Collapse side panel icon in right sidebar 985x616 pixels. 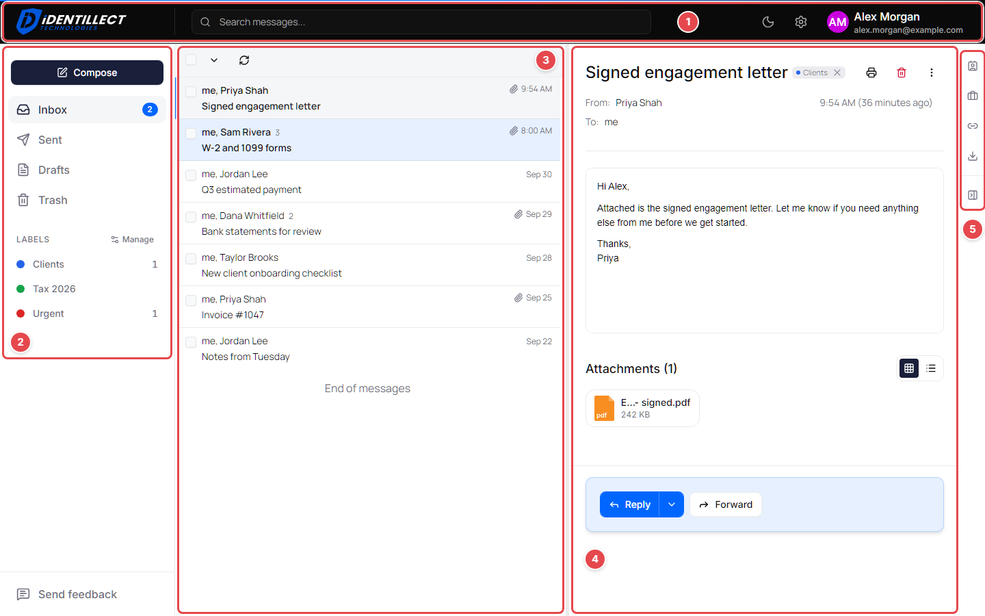(973, 195)
